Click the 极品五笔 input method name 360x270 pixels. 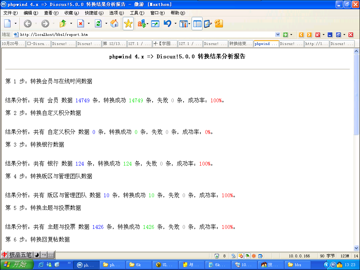(20, 255)
